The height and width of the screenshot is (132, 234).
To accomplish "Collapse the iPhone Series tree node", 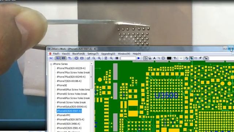I will pos(51,64).
